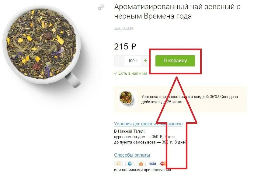Decrease weight with the minus button
The height and width of the screenshot is (176, 254).
[x=119, y=61]
